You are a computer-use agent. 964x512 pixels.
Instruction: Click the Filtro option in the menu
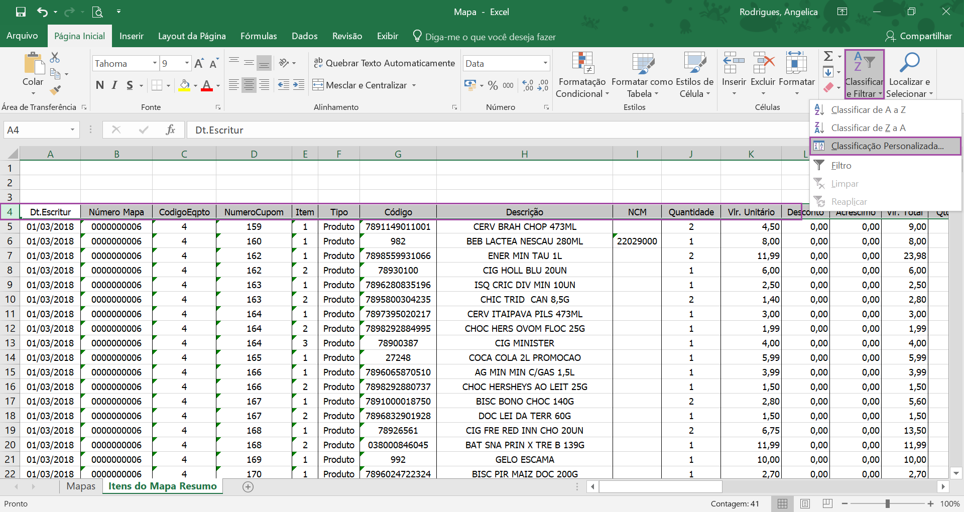pos(886,166)
